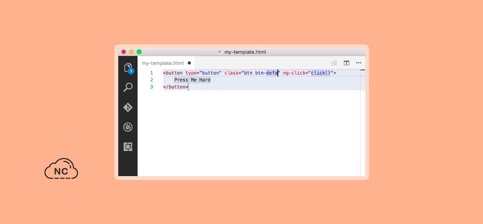The height and width of the screenshot is (224, 483).
Task: Open the Explorer panel in the activity bar
Action: point(128,68)
